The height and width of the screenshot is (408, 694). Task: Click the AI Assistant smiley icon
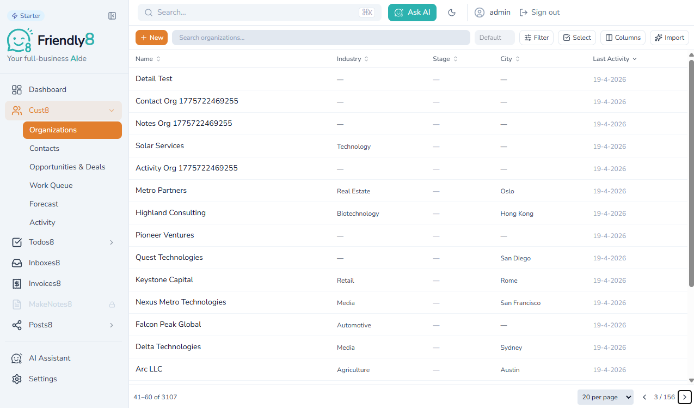(x=17, y=358)
